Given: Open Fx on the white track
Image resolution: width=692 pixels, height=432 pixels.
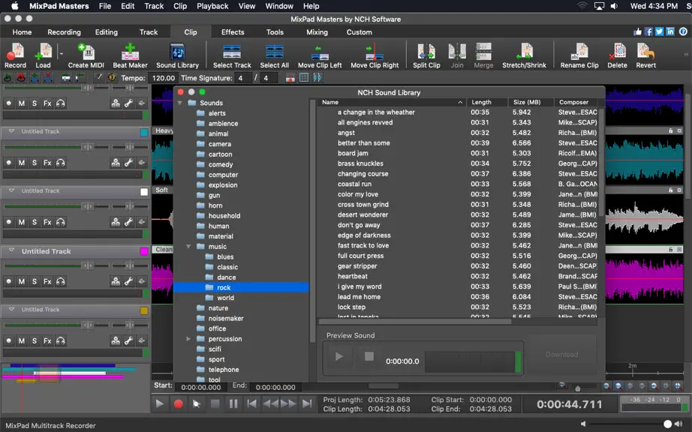Looking at the screenshot, I should [x=47, y=222].
